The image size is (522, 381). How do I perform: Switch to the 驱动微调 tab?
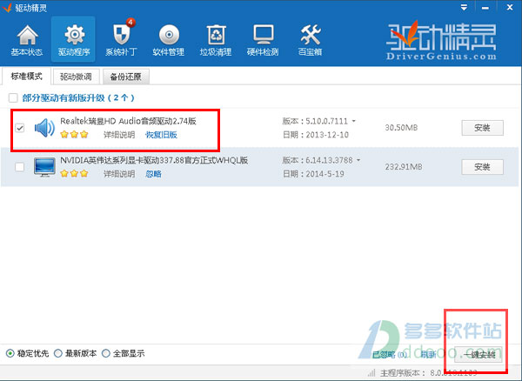[76, 77]
